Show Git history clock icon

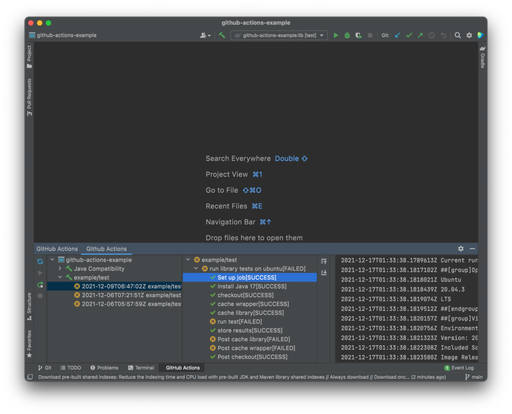pyautogui.click(x=431, y=35)
